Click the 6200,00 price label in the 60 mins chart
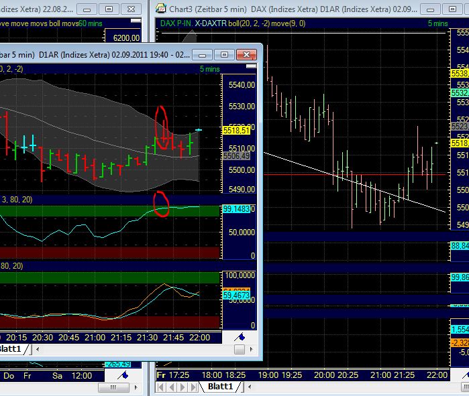469x396 pixels. (126, 38)
